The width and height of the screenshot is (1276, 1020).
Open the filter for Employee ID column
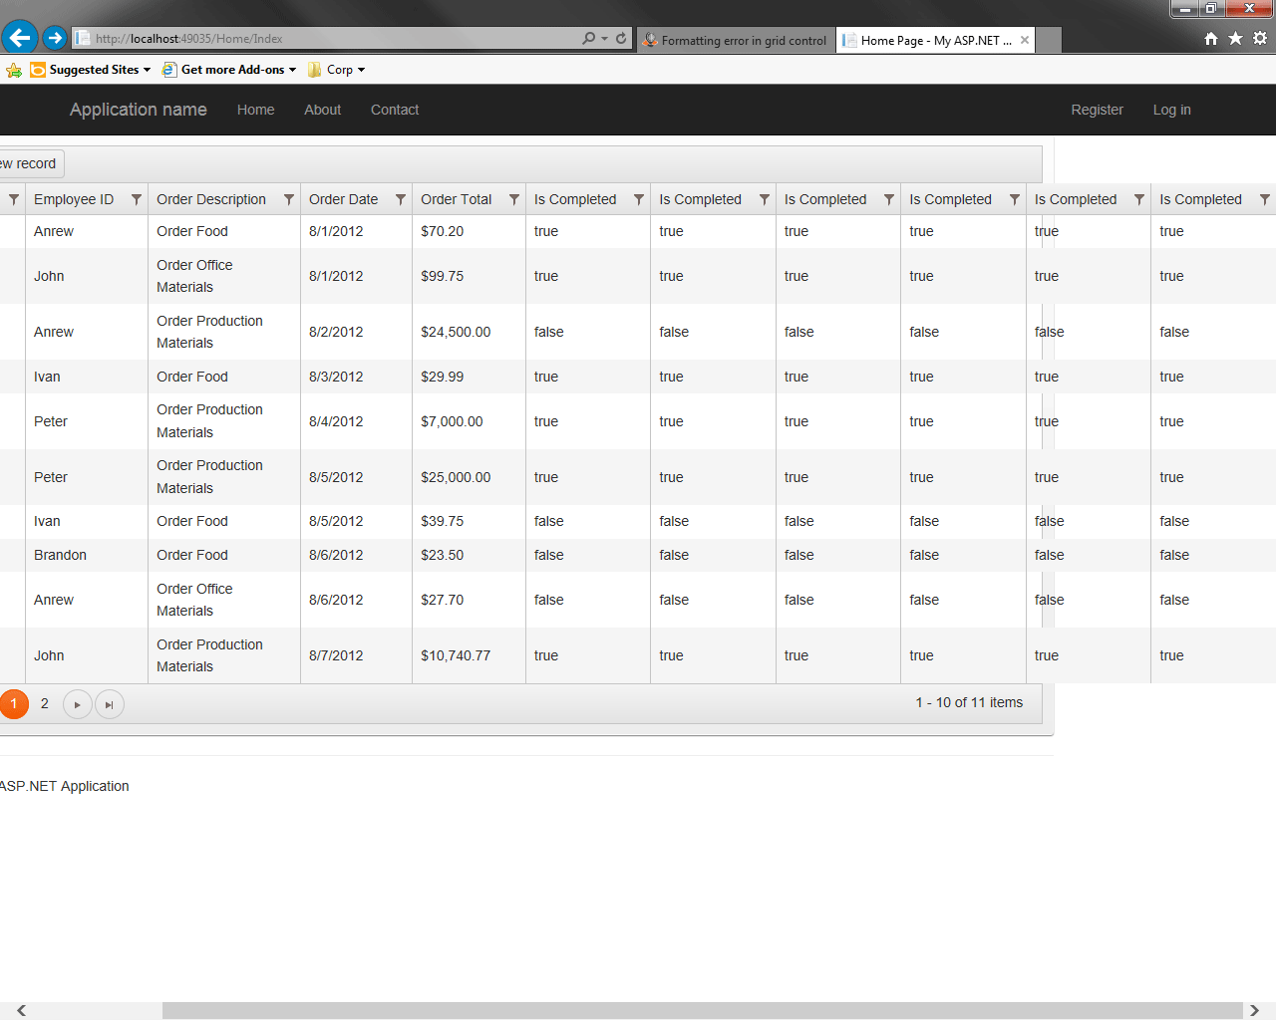(137, 199)
